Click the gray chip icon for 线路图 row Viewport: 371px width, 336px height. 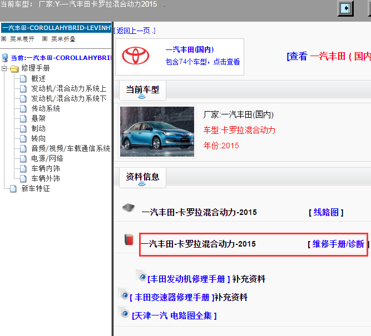[x=128, y=208]
